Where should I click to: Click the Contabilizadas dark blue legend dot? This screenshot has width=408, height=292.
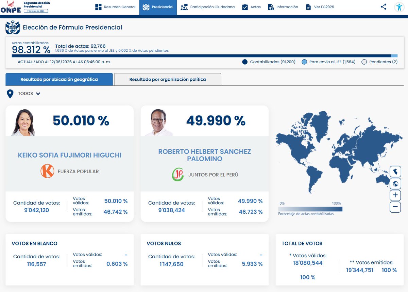pos(245,62)
